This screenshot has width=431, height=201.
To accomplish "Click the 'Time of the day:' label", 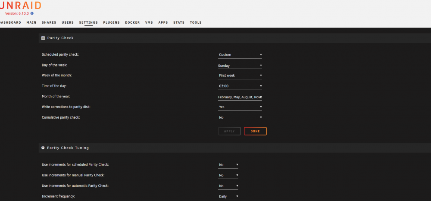I will click(54, 86).
